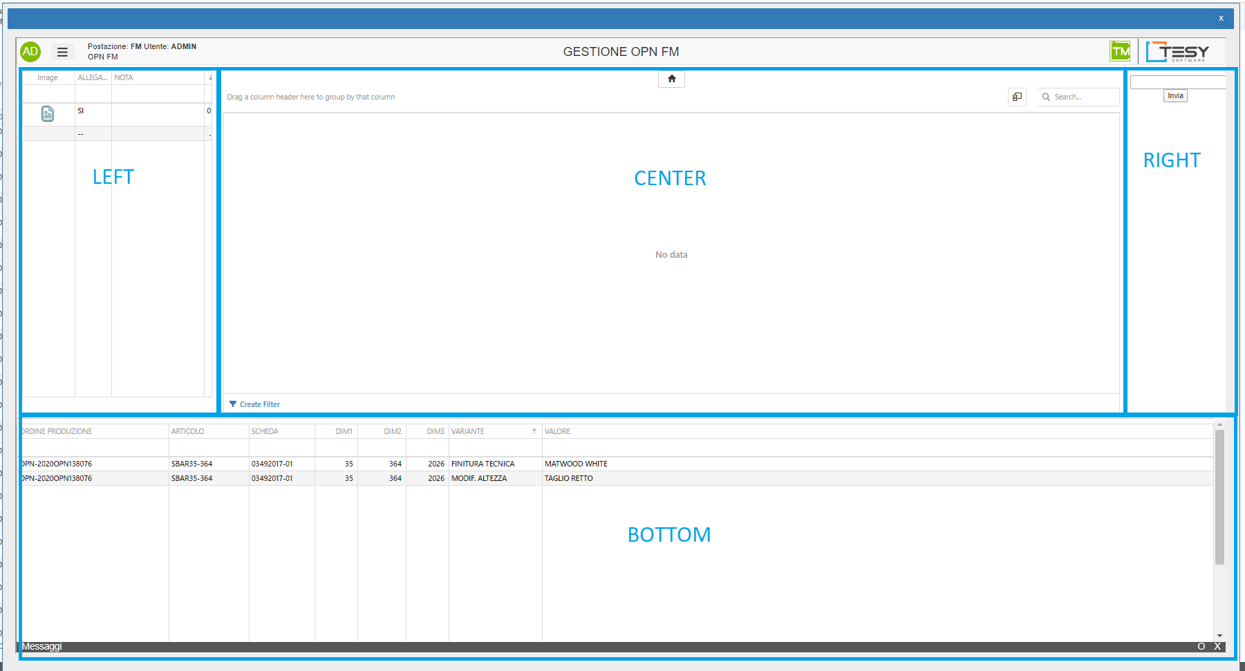Click the Create Filter link

tap(260, 404)
